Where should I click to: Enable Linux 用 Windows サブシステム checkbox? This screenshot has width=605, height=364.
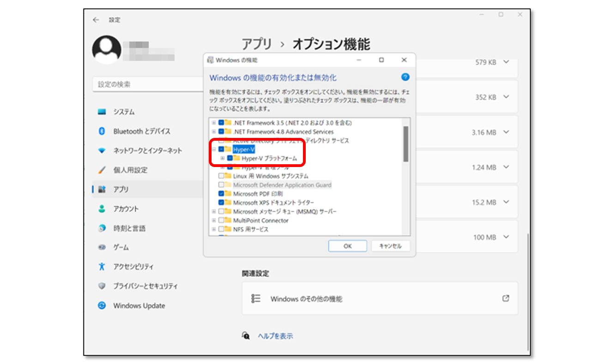click(221, 176)
